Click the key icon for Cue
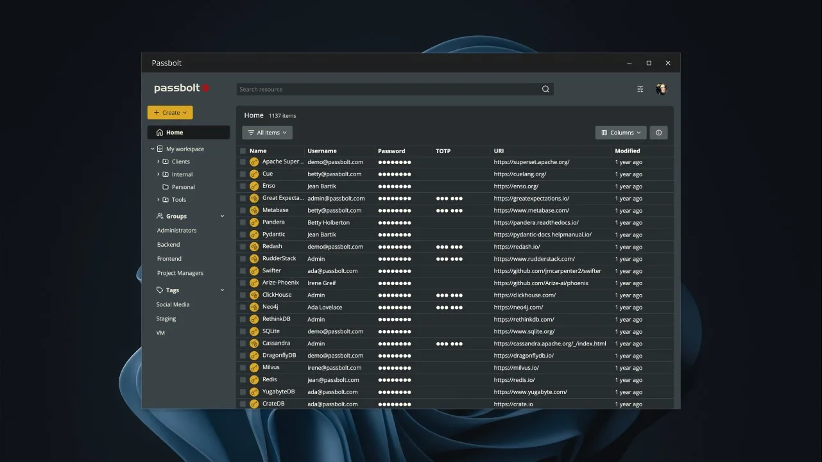822x462 pixels. pos(254,174)
